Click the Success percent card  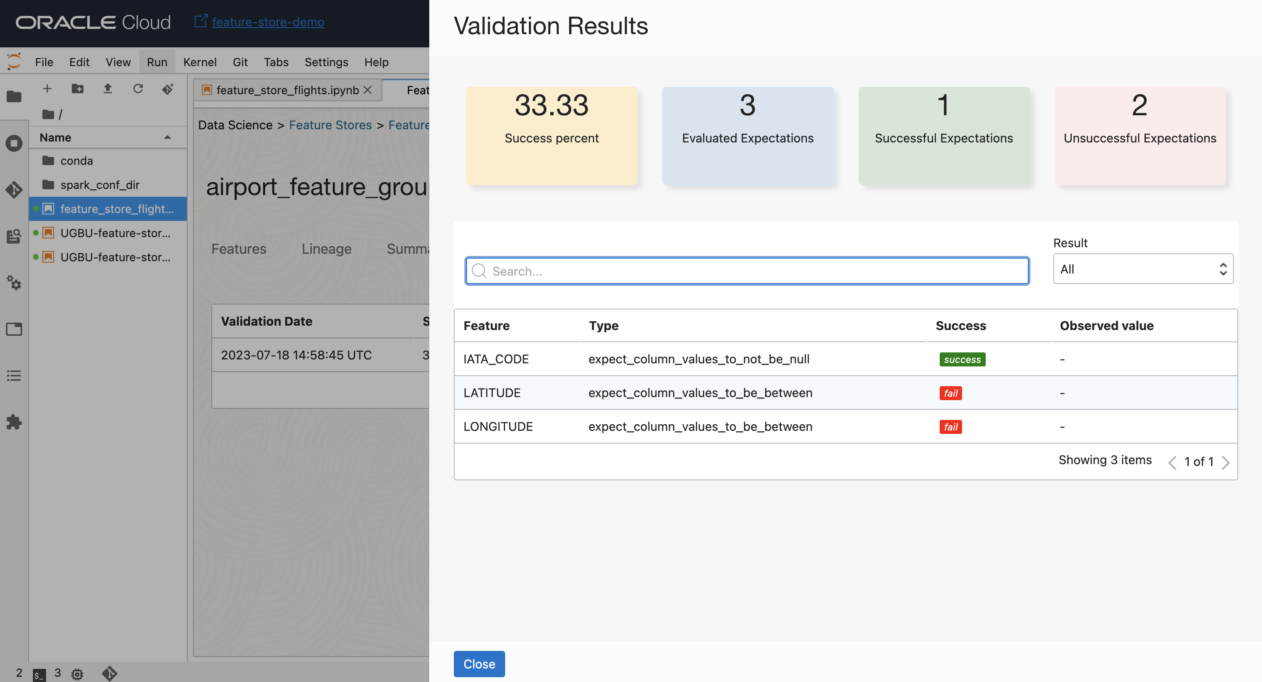[x=552, y=135]
